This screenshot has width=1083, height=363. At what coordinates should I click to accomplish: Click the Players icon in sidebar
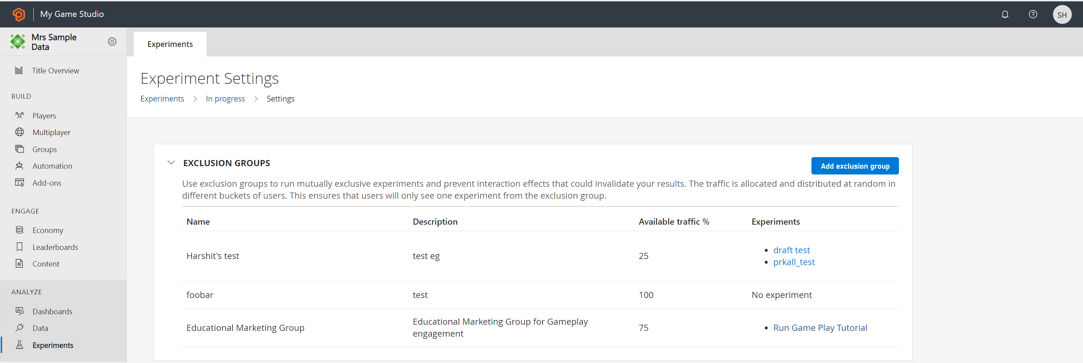pyautogui.click(x=19, y=115)
